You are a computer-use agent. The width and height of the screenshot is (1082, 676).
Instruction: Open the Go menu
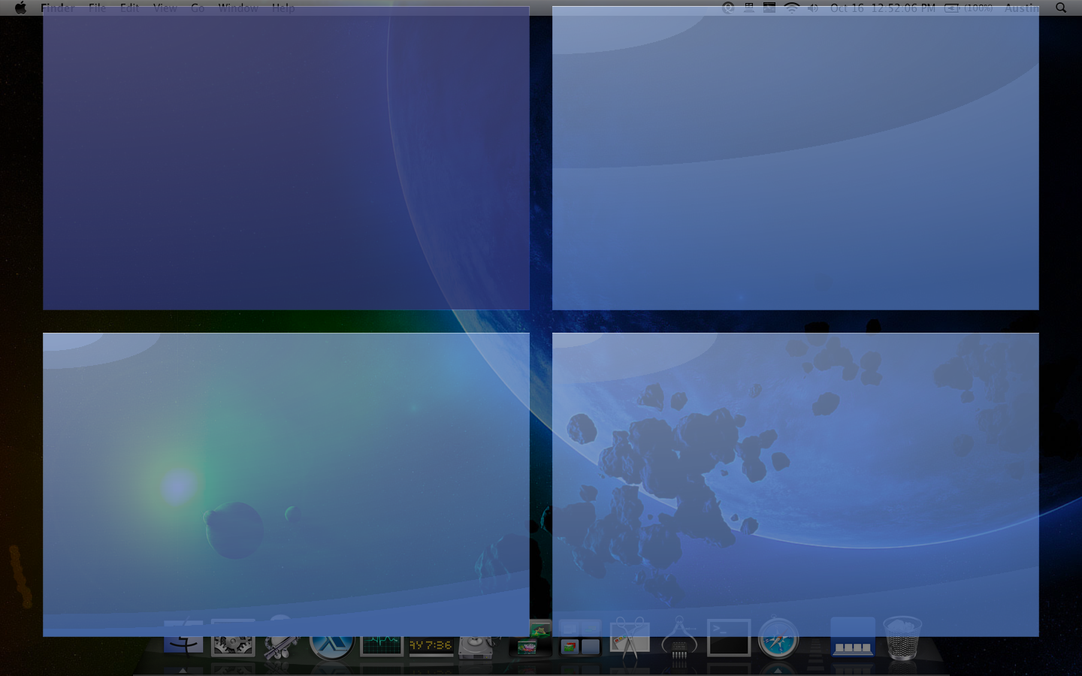click(198, 8)
